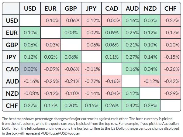The height and width of the screenshot is (137, 183).
Task: Click the green 0.42% CHF/AUD cell
Action: pyautogui.click(x=132, y=106)
